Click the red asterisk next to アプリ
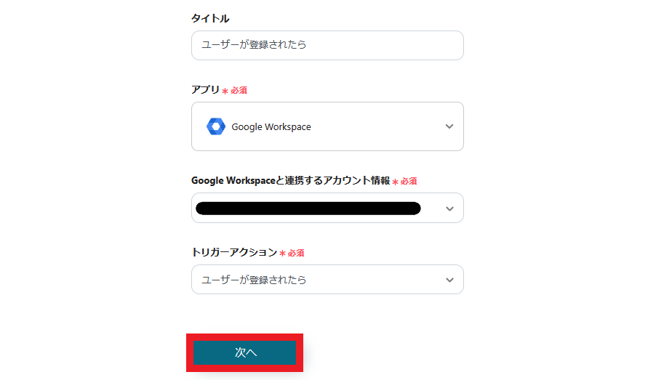 tap(225, 92)
